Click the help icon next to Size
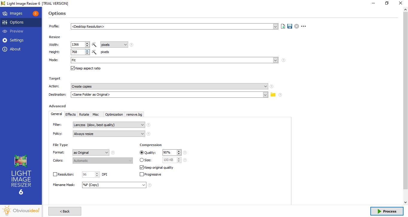Screen dimensions: 408x217 coord(185,160)
